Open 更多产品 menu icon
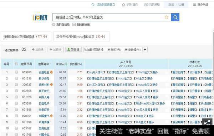The image size is (214, 136). pos(194,5)
